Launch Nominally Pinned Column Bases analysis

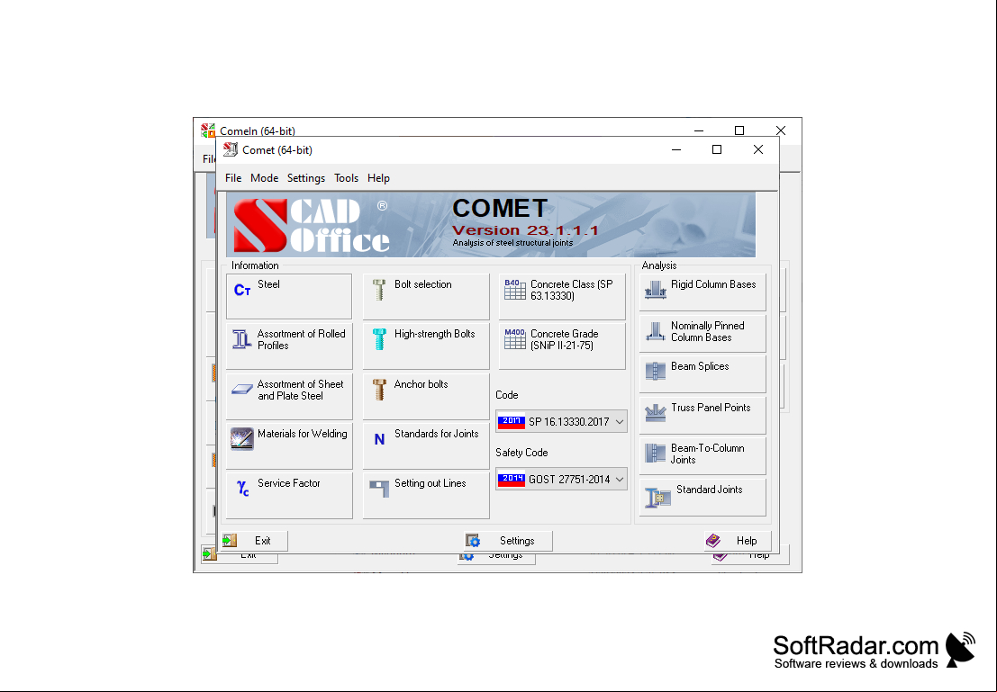pyautogui.click(x=702, y=333)
